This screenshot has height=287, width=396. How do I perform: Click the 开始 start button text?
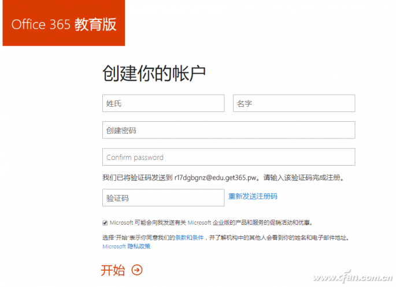[x=113, y=270]
